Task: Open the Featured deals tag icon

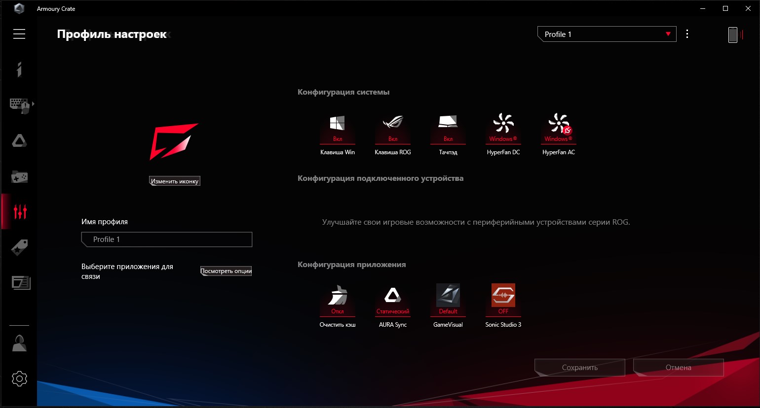Action: (19, 248)
